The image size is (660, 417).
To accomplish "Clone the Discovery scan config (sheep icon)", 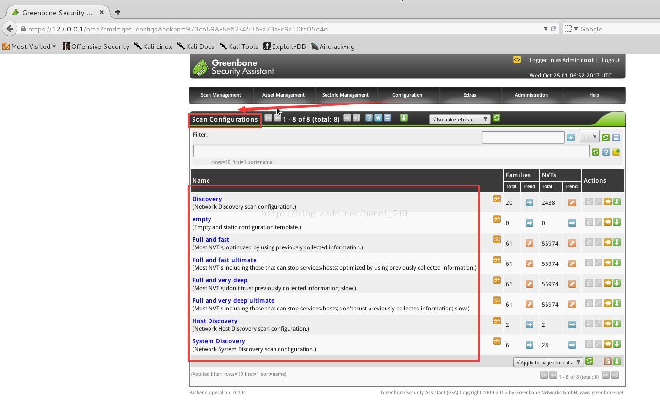I will (607, 201).
